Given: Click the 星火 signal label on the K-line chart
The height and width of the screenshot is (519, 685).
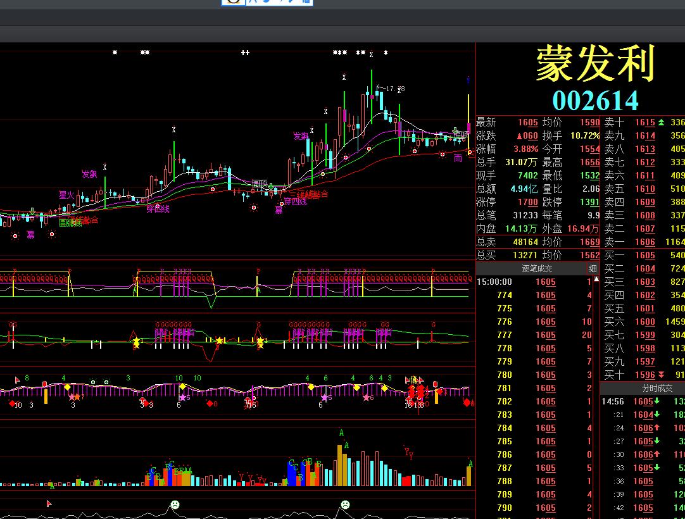Looking at the screenshot, I should [x=66, y=195].
